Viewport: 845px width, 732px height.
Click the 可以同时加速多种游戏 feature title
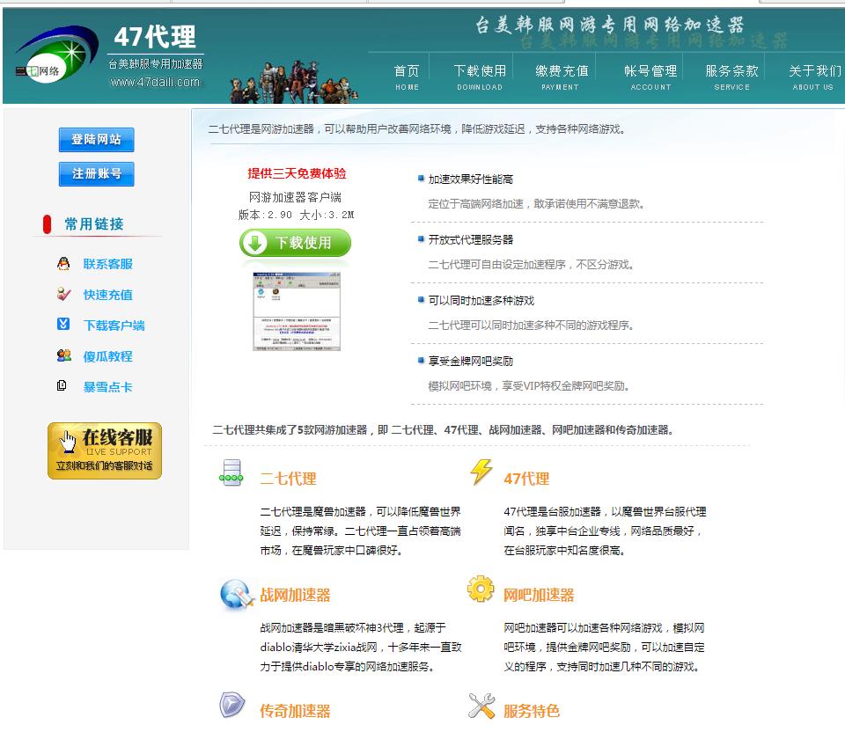(481, 301)
